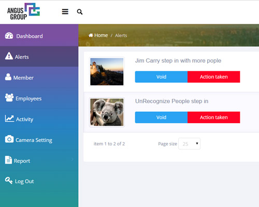This screenshot has height=207, width=259.
Task: Open search with magnifier icon
Action: (80, 12)
